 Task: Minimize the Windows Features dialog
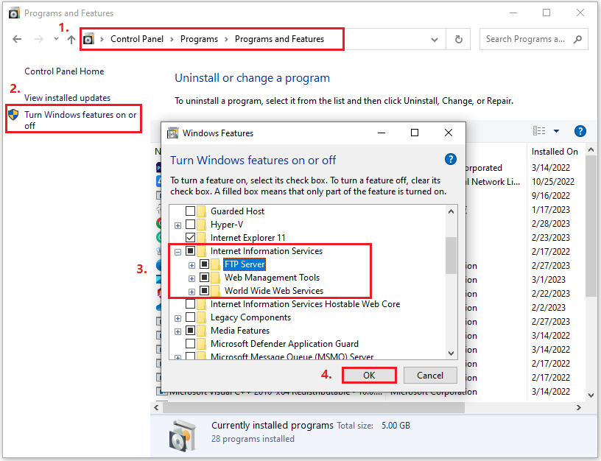point(382,133)
